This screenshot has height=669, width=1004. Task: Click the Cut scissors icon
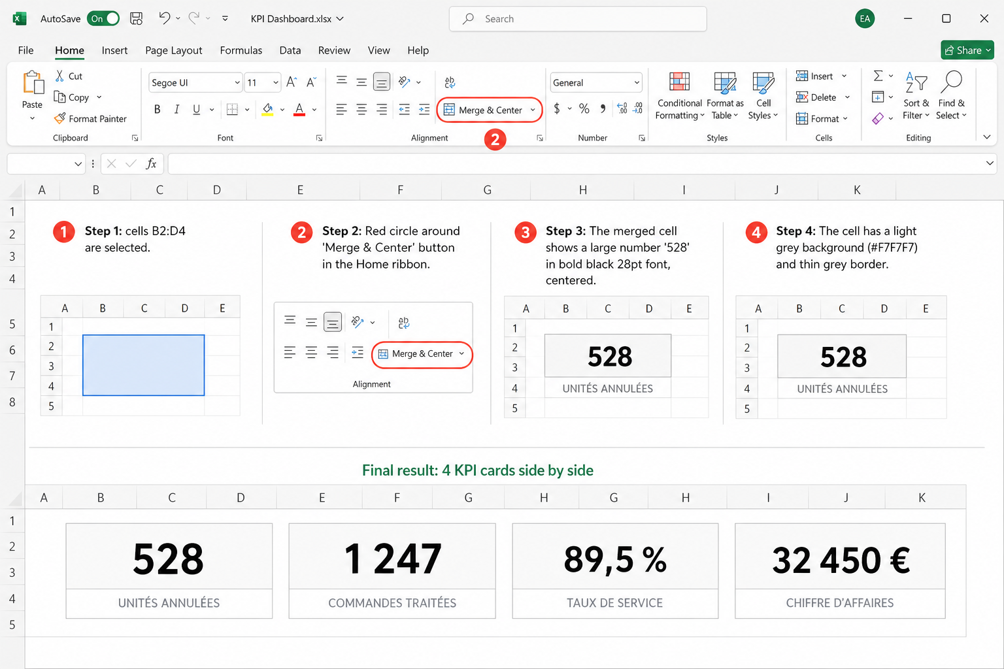[59, 76]
